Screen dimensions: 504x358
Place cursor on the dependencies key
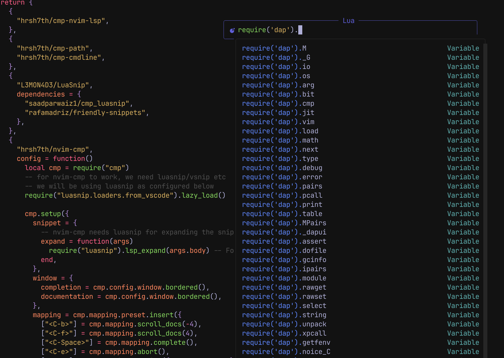(x=41, y=94)
